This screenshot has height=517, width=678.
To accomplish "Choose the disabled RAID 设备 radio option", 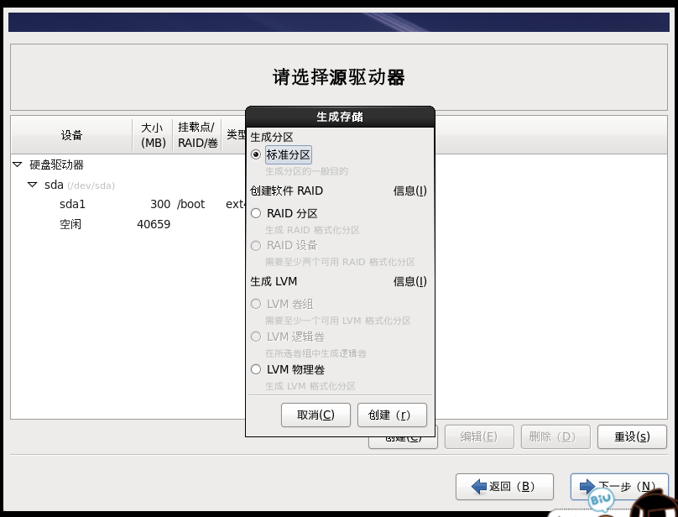I will [x=256, y=246].
